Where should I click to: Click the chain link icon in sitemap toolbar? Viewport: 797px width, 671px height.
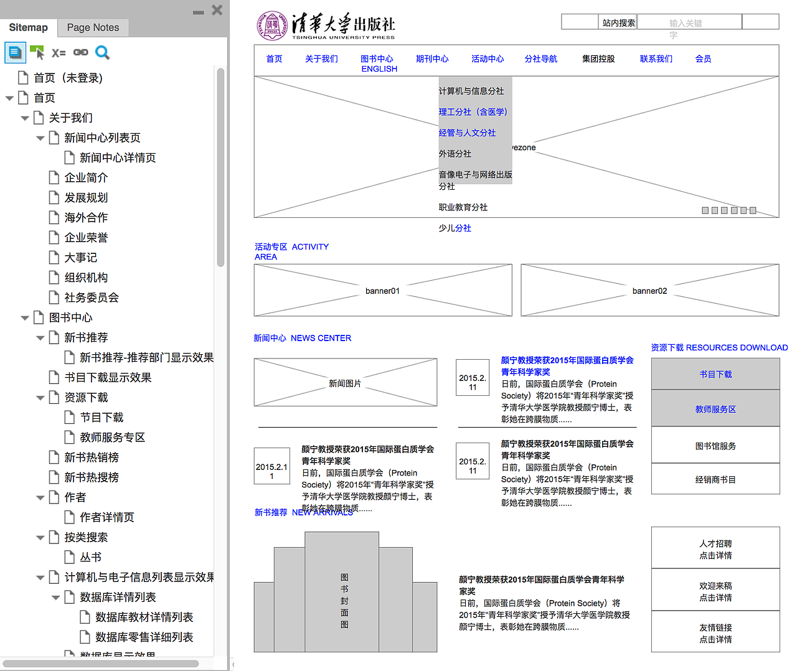(x=81, y=53)
